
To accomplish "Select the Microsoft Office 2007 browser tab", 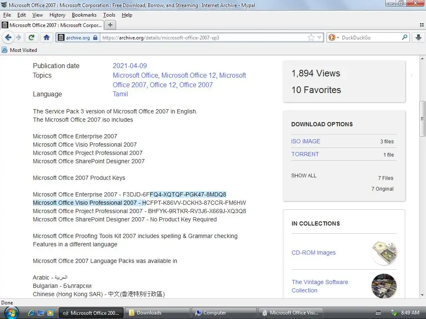I will [x=52, y=25].
